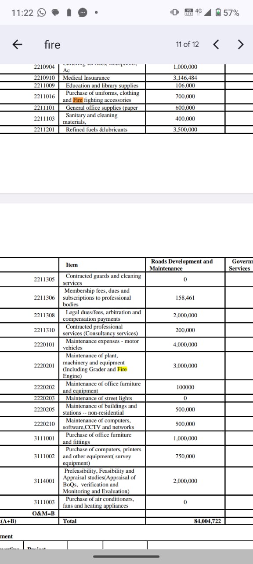Select 'Maintenance expenses - motor vehicles' text
The height and width of the screenshot is (564, 253).
pyautogui.click(x=101, y=345)
